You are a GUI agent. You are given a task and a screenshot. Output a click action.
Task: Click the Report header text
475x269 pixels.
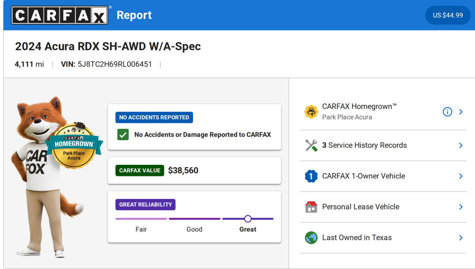tap(134, 15)
